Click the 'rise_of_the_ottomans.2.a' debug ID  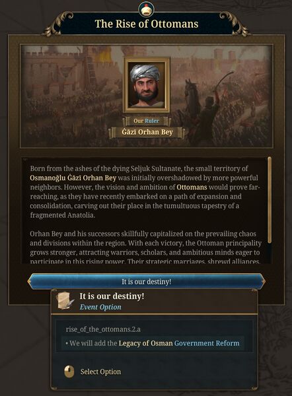click(x=103, y=329)
